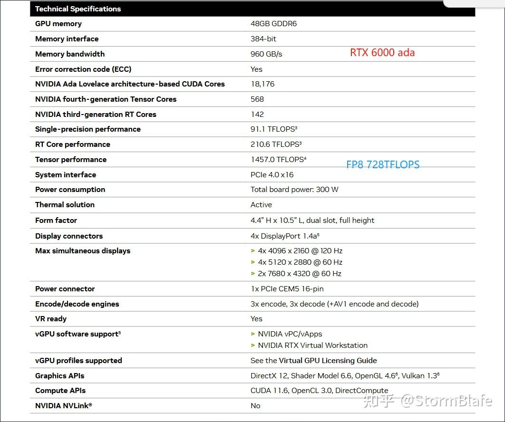This screenshot has width=505, height=422.
Task: Click the Compute APIs label
Action: [60, 391]
